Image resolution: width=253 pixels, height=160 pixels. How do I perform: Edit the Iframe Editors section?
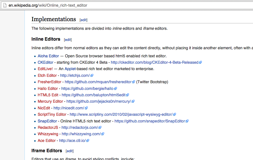[70, 151]
